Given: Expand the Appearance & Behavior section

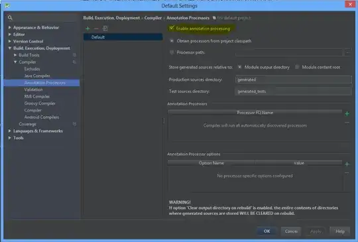Looking at the screenshot, I should [9, 27].
